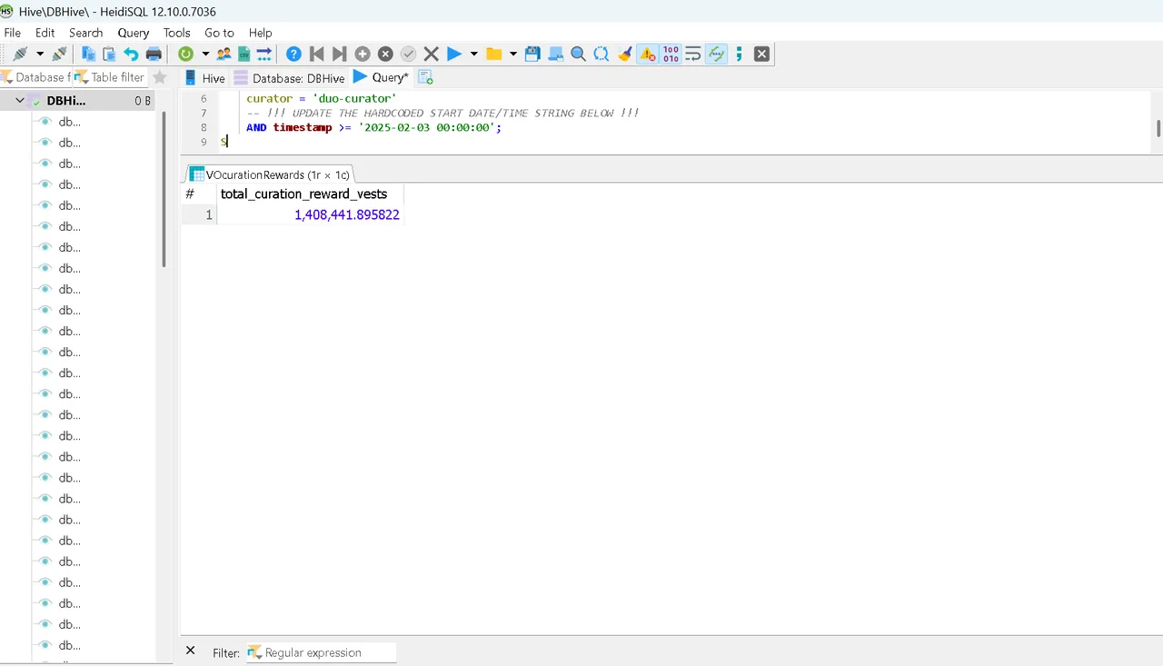Screen dimensions: 1163x666
Task: Open the dropdown next to connect icon
Action: click(40, 54)
